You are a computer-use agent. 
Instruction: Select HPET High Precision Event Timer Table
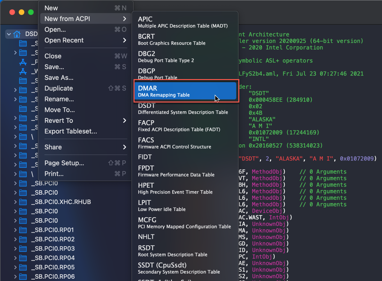pos(175,188)
